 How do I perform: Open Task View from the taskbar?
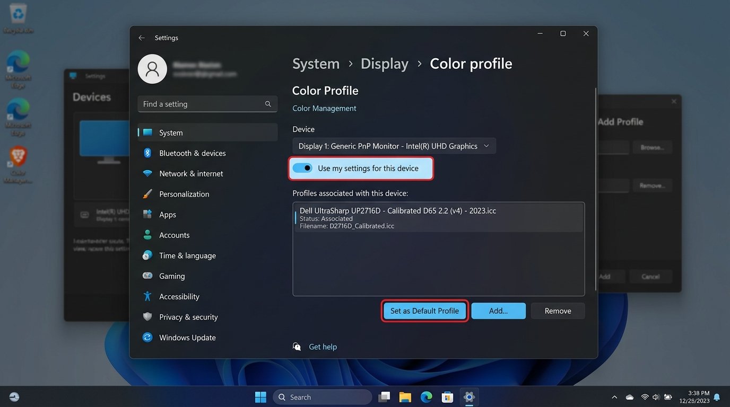(384, 397)
